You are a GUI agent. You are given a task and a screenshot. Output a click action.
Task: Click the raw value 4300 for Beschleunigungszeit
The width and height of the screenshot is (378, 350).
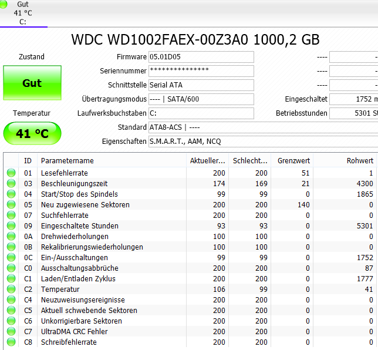(365, 184)
